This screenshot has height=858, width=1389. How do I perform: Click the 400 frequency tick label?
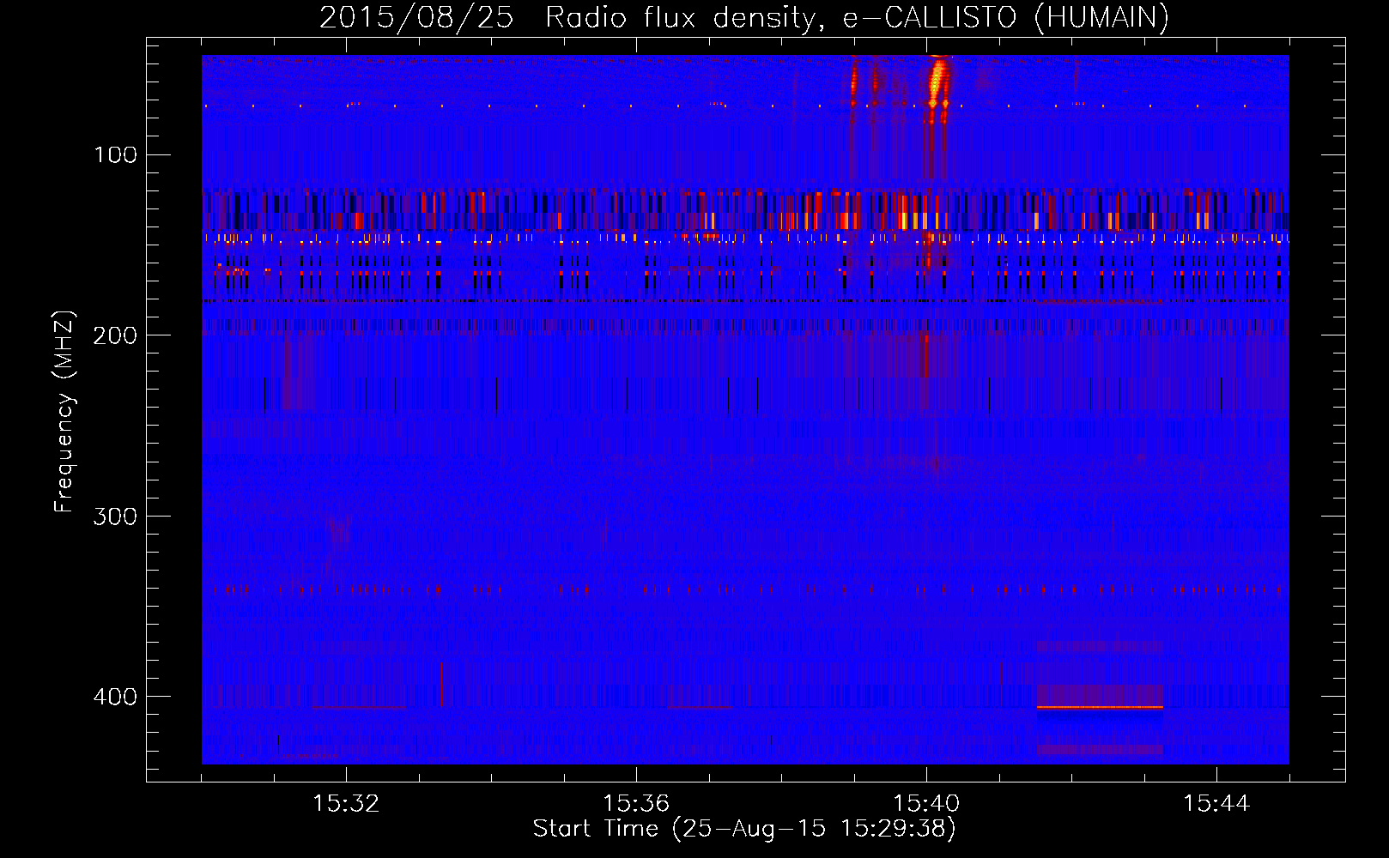[x=115, y=696]
